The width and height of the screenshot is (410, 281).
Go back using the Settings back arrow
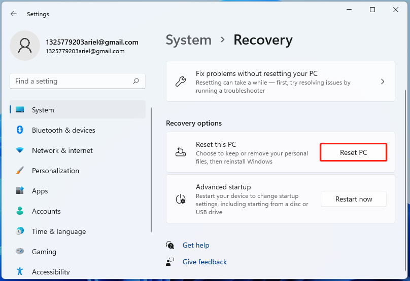(x=14, y=14)
